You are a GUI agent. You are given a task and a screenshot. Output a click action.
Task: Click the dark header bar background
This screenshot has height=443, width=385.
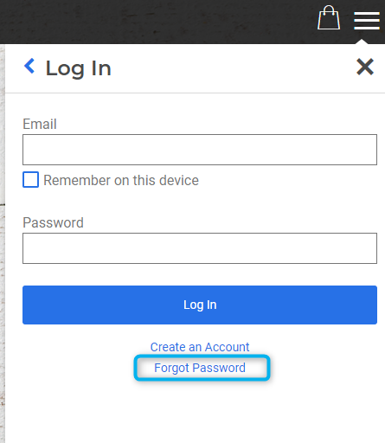tap(156, 22)
